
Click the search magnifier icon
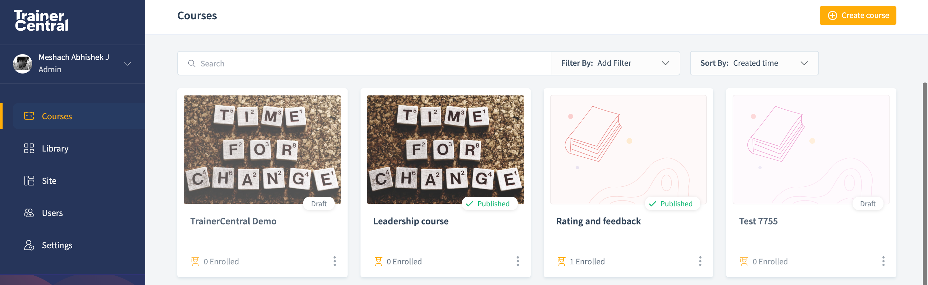click(x=192, y=64)
